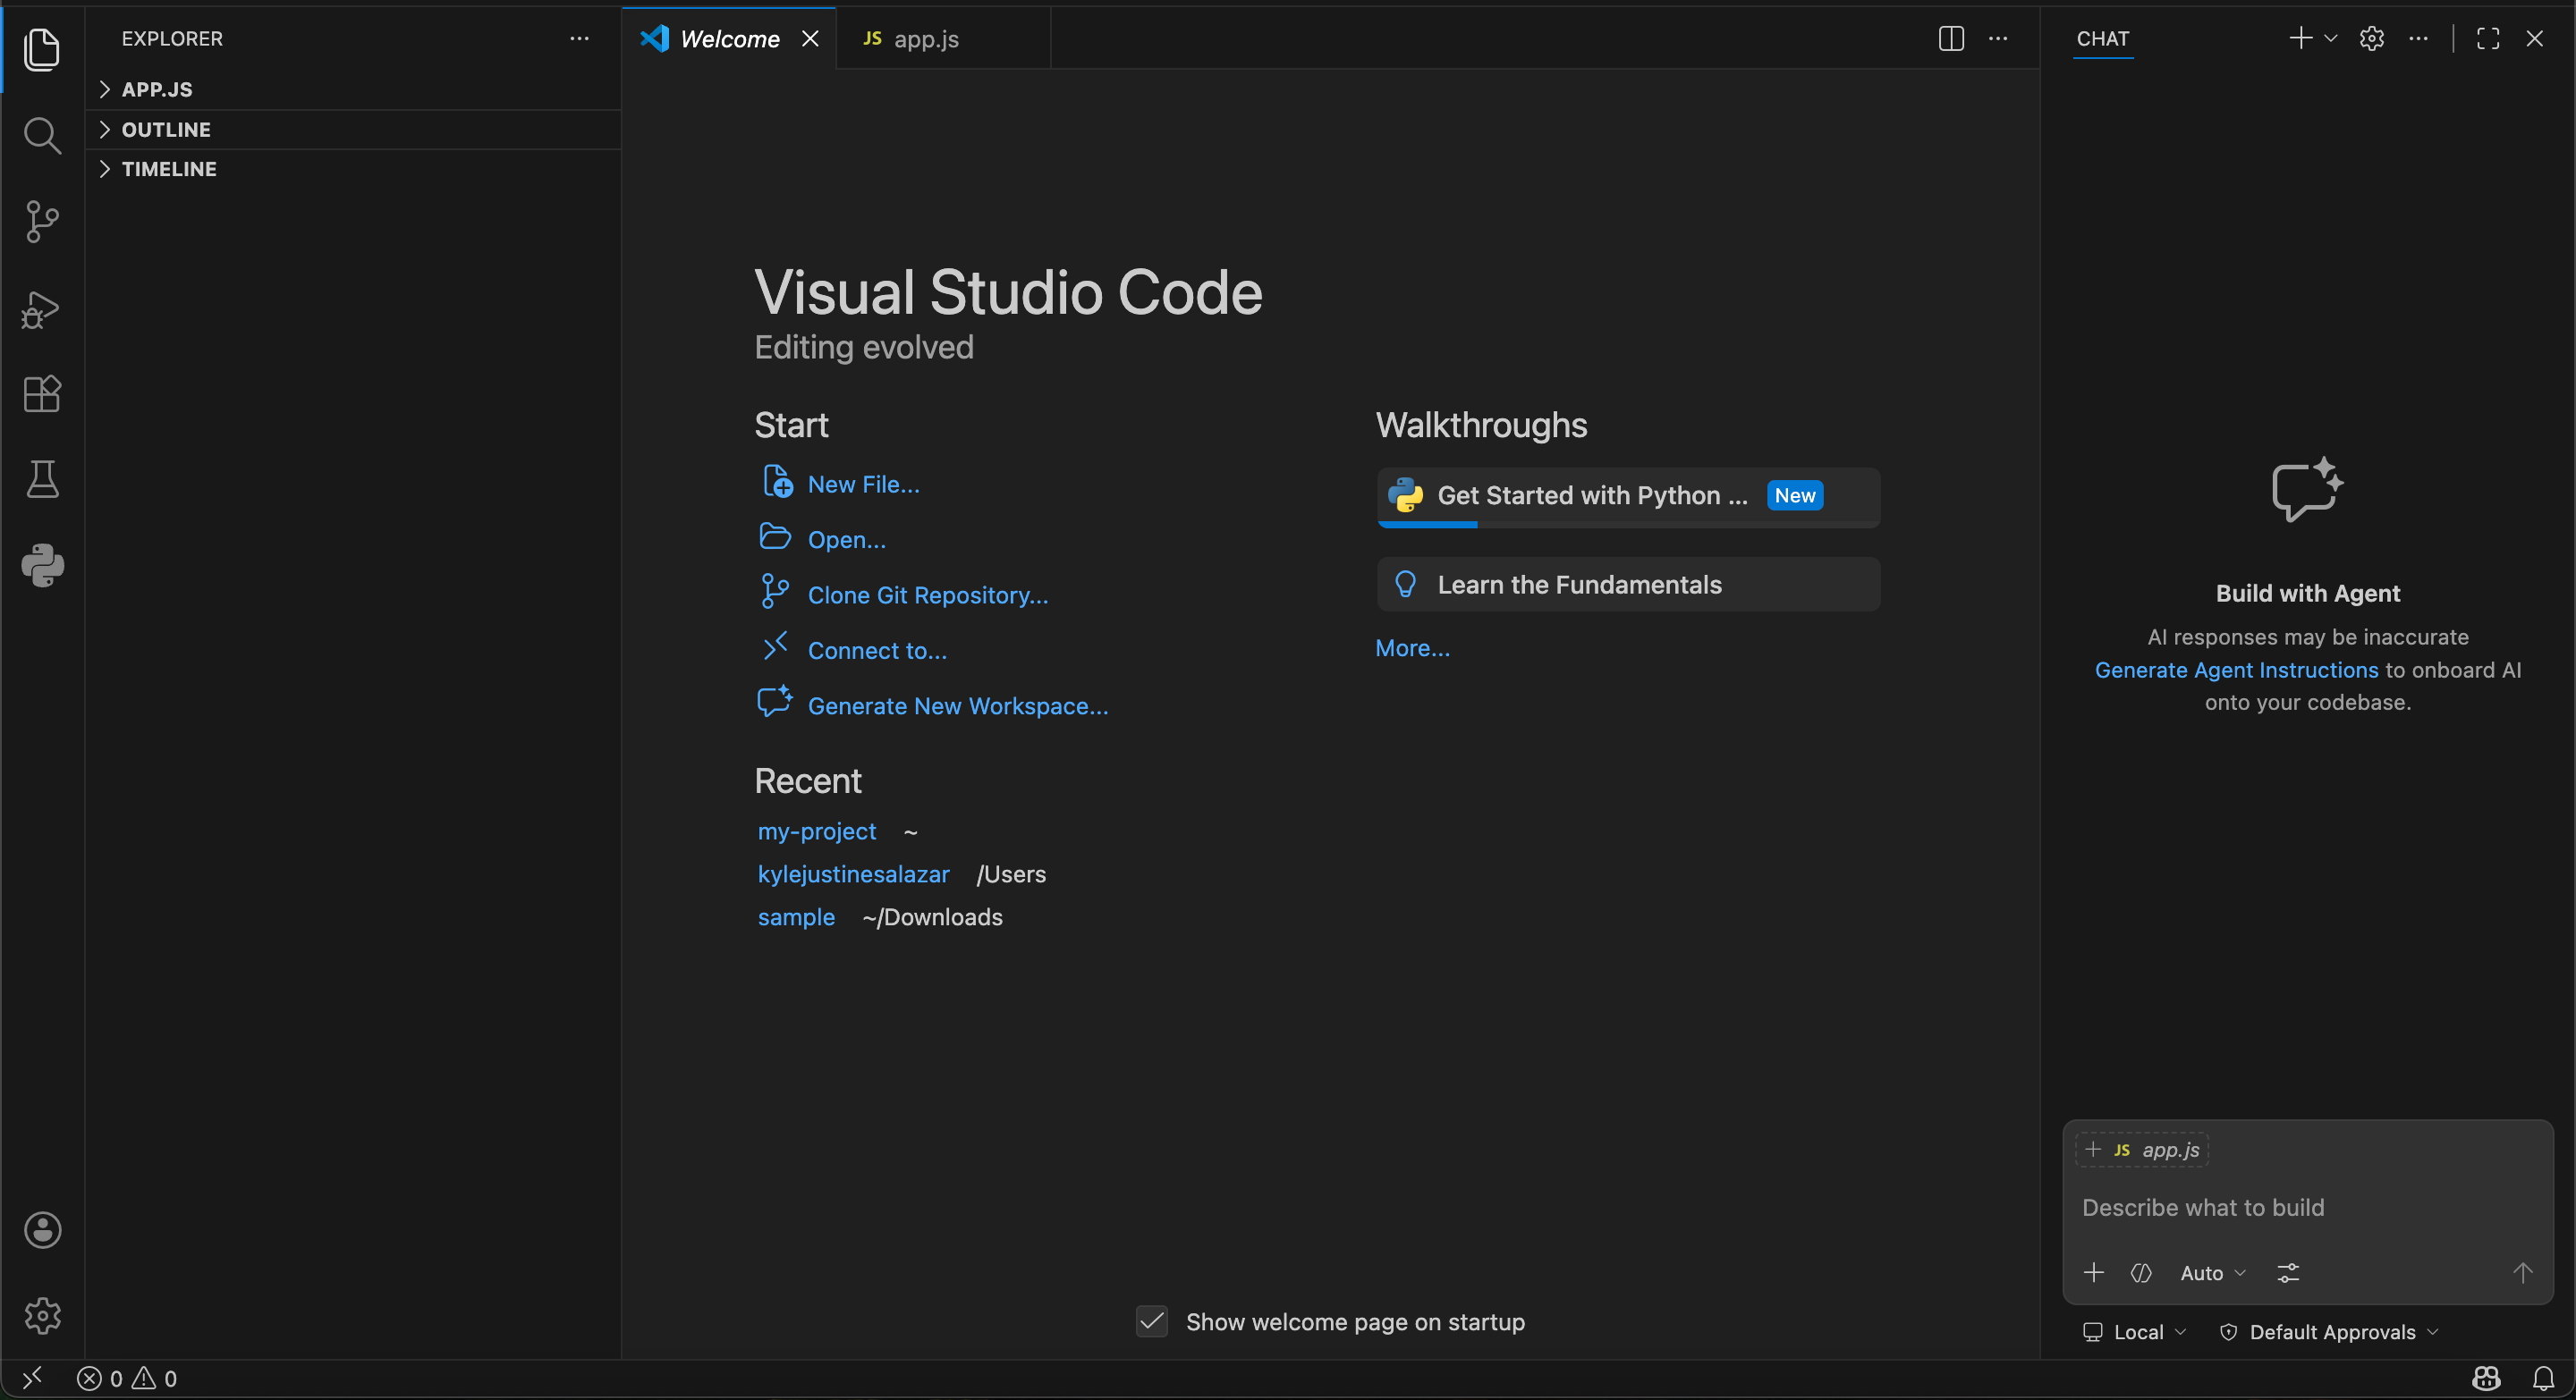Expand the TIMELINE section
2576x1400 pixels.
click(x=168, y=169)
